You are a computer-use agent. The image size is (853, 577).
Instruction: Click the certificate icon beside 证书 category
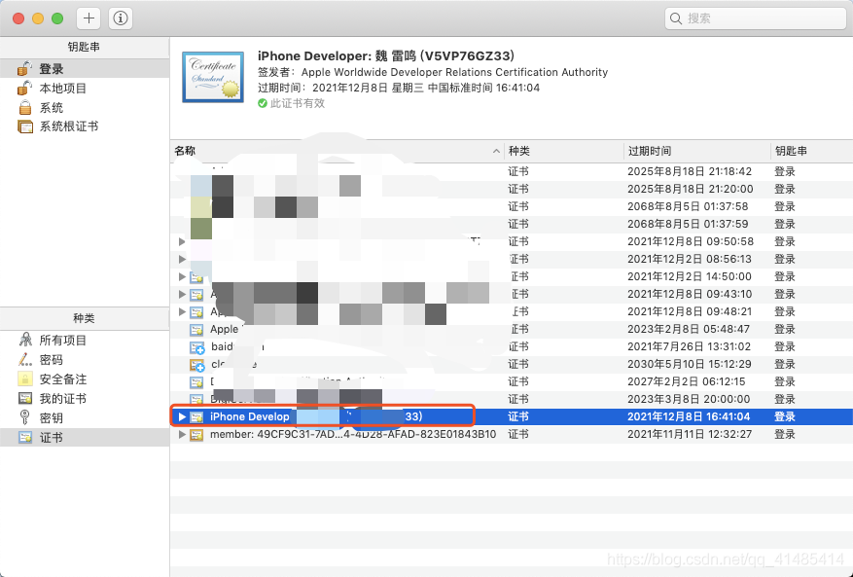tap(25, 437)
